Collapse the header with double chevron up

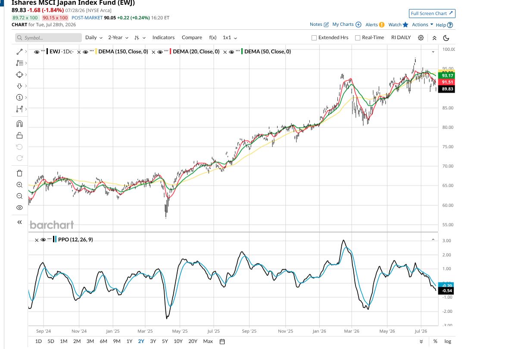(x=434, y=37)
